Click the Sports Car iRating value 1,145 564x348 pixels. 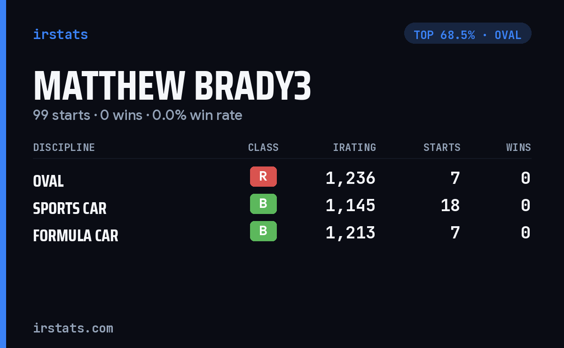click(x=351, y=206)
